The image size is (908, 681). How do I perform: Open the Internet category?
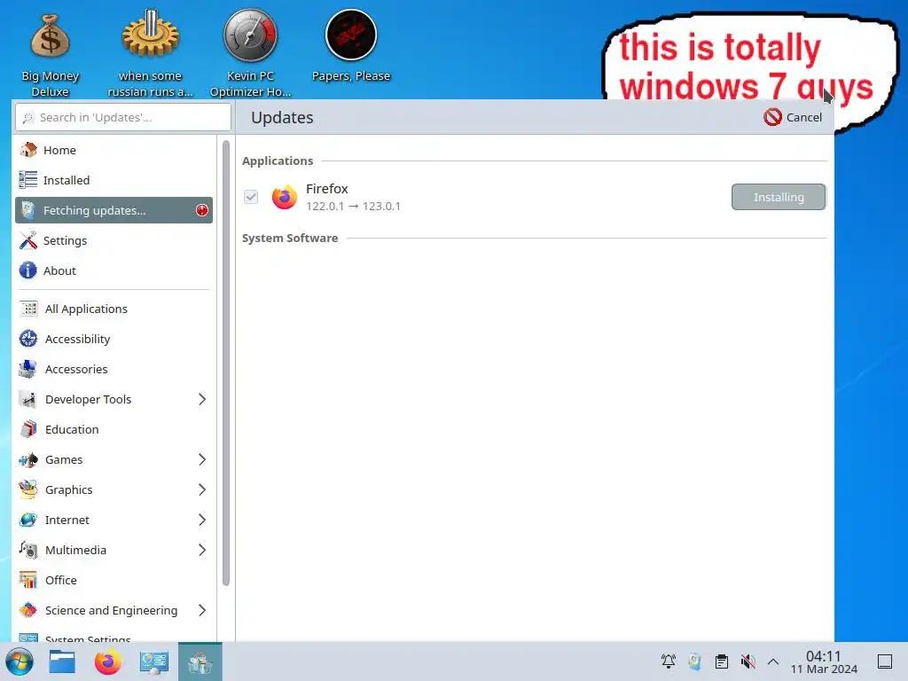[113, 520]
